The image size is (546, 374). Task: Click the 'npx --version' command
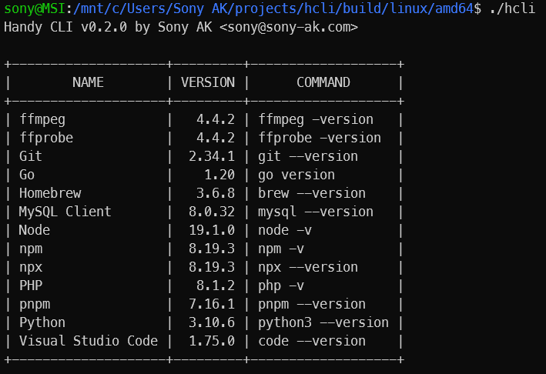tap(308, 268)
